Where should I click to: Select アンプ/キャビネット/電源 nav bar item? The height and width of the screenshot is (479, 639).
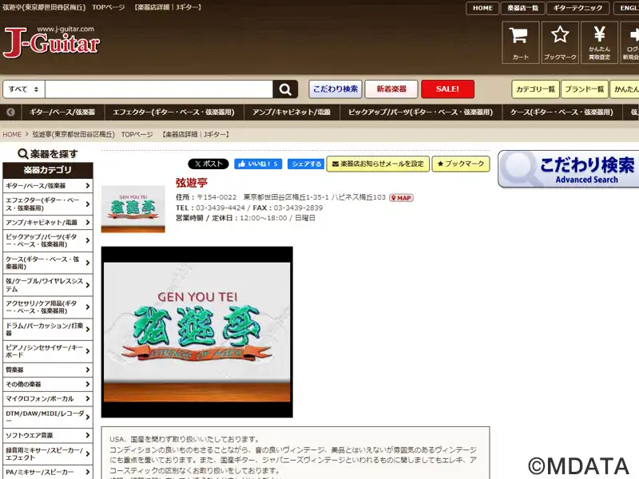[x=292, y=112]
